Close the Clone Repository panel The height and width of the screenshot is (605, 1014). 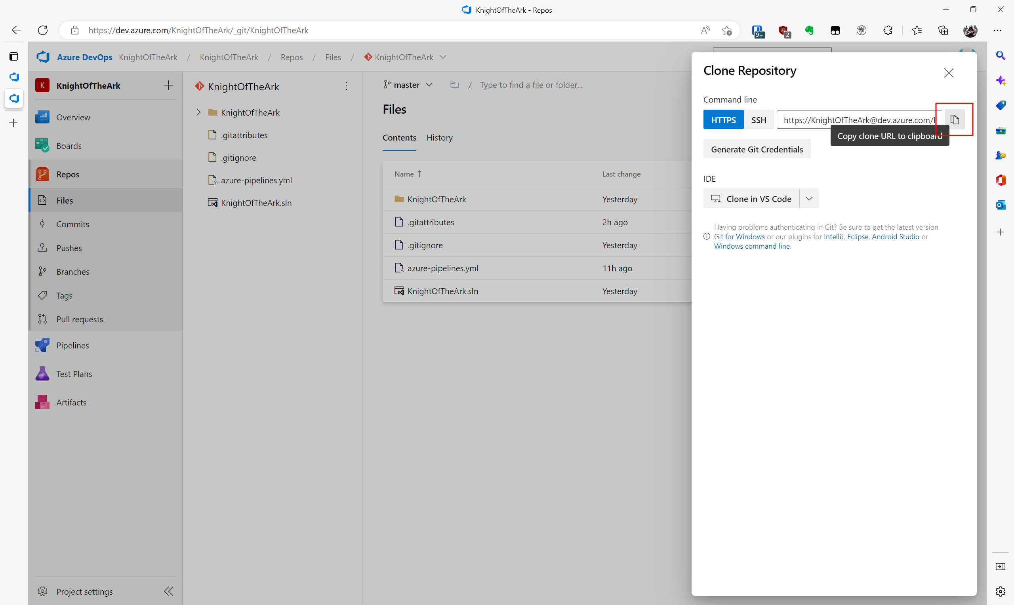pyautogui.click(x=948, y=73)
